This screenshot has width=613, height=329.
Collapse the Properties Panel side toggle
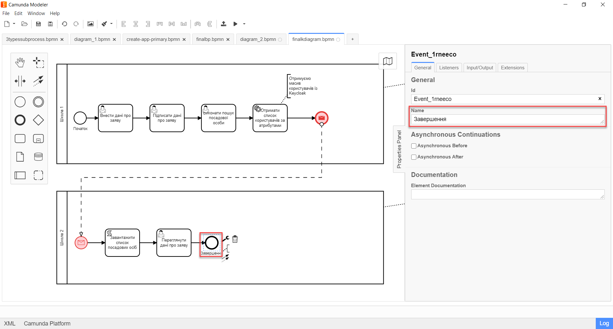click(399, 149)
